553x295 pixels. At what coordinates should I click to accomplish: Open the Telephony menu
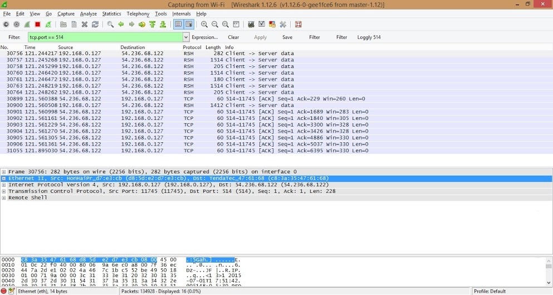(x=138, y=13)
